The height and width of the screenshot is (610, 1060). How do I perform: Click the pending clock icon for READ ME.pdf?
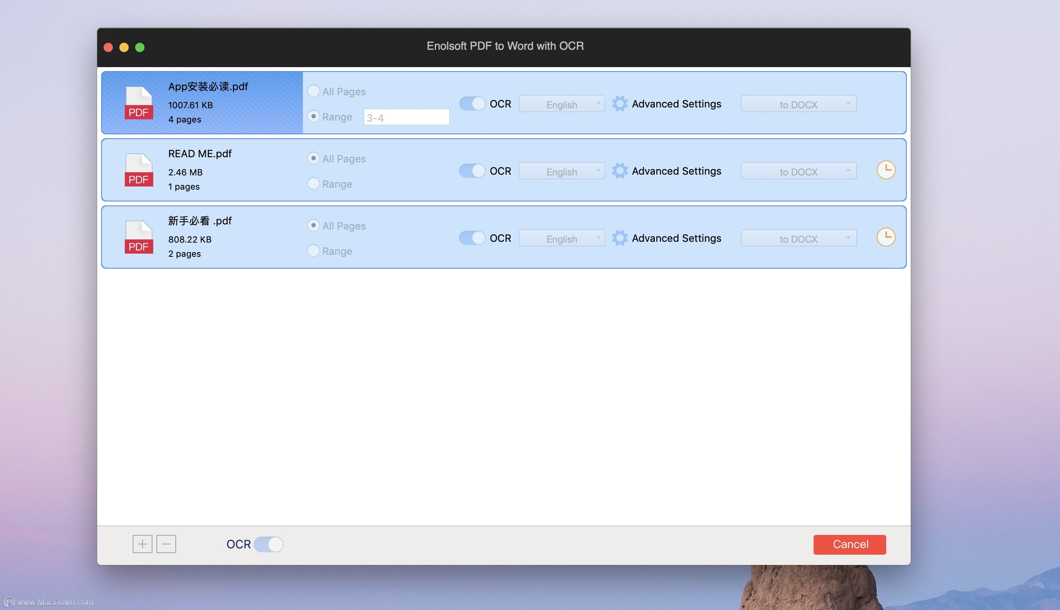pyautogui.click(x=886, y=169)
